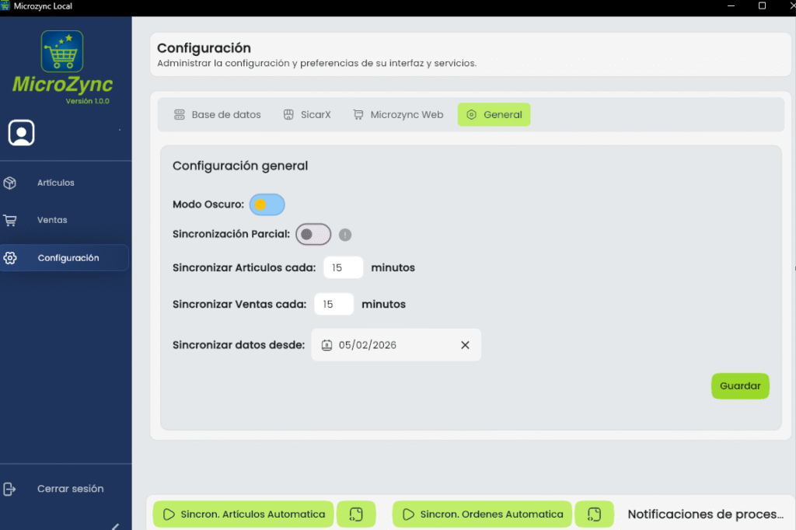Toggle the Modo Oscuro switch

tap(267, 204)
